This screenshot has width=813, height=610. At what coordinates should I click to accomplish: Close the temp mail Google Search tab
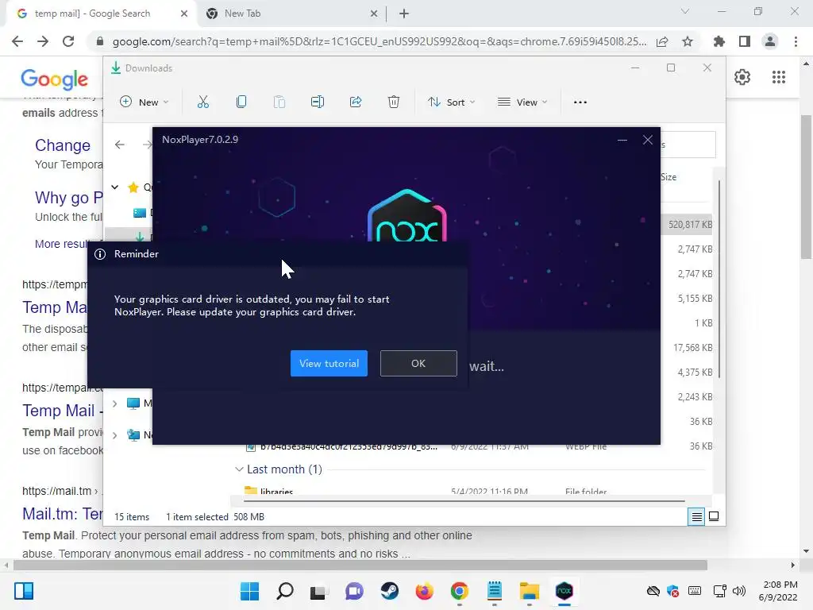pos(183,14)
